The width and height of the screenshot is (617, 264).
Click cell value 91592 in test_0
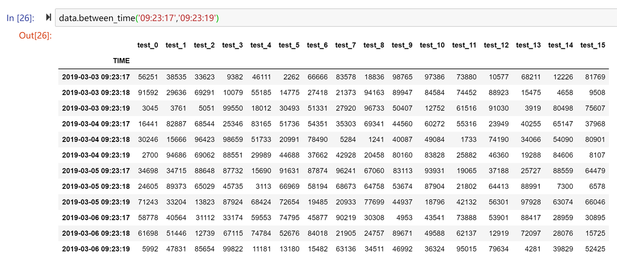pos(148,93)
